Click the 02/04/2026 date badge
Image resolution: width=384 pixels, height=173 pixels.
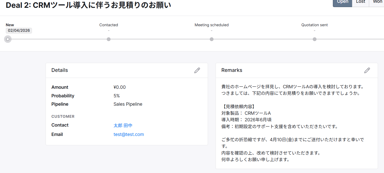coord(19,31)
